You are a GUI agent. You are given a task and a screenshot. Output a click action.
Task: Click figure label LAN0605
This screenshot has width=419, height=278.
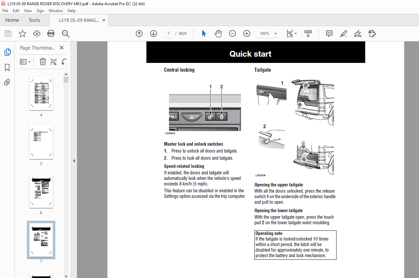170,133
